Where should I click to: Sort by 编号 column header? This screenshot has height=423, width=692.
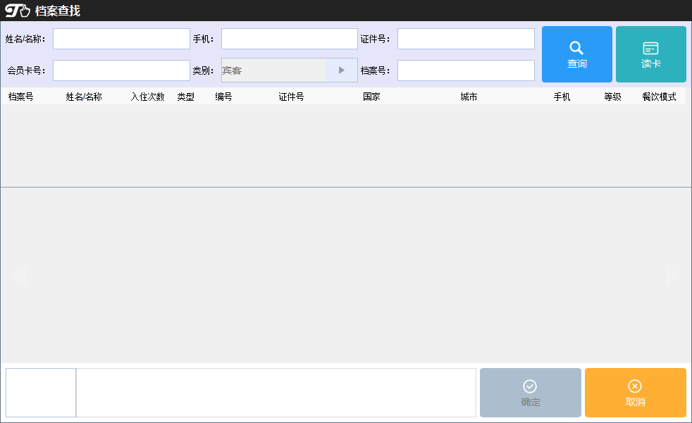[x=224, y=97]
